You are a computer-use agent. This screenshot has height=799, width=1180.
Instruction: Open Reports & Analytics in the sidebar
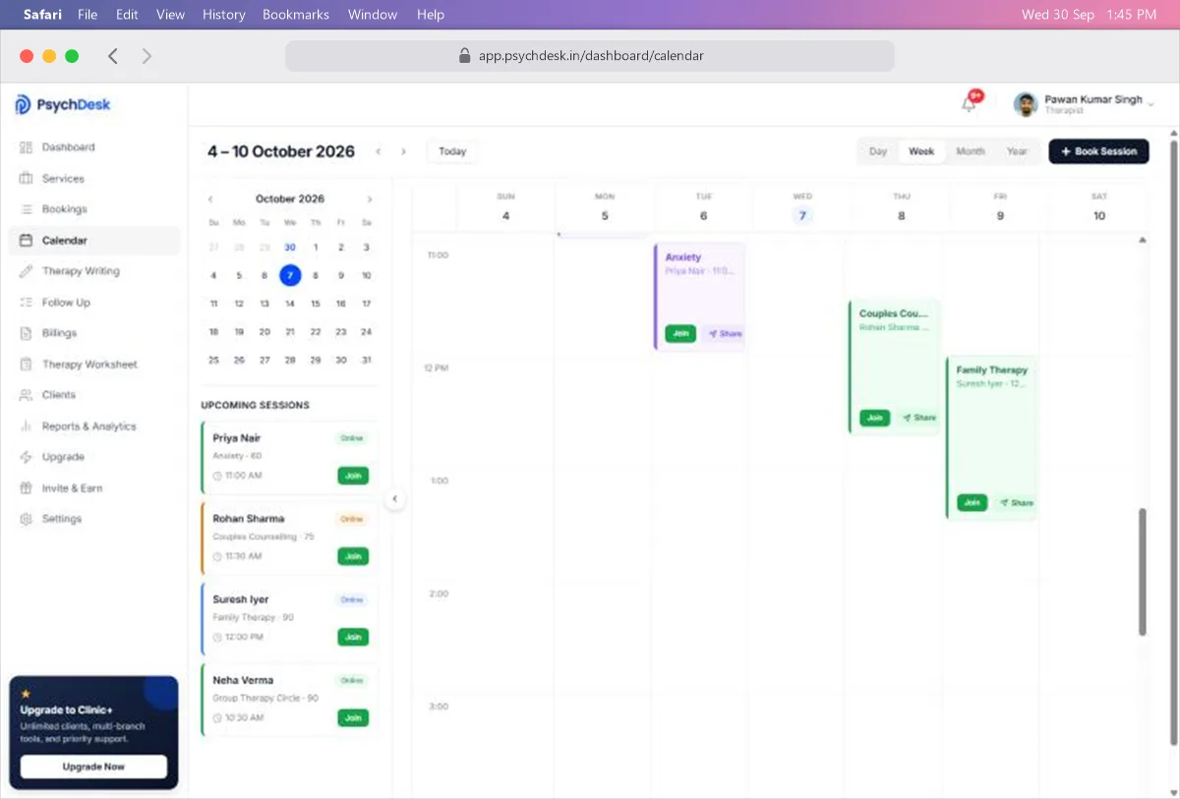click(x=78, y=427)
